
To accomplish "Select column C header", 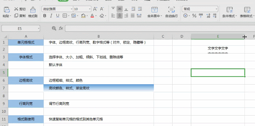I will (x=163, y=37).
